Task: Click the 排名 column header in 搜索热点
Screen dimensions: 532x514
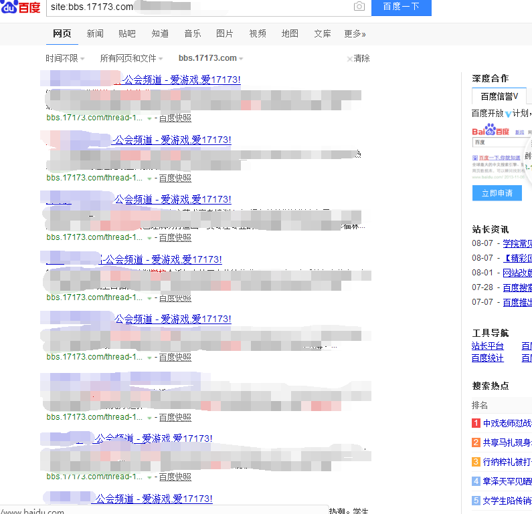Action: click(x=480, y=405)
